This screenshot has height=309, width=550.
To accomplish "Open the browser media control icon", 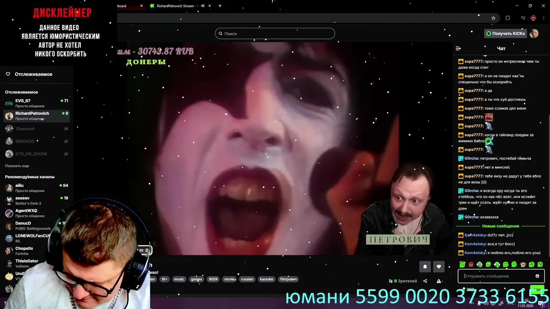I will (x=523, y=18).
